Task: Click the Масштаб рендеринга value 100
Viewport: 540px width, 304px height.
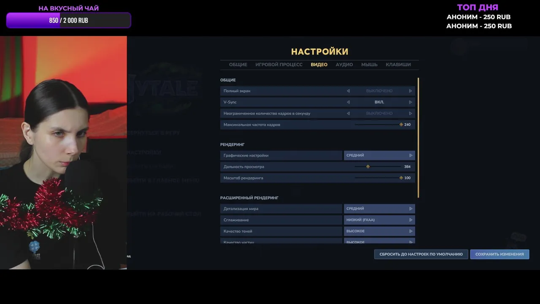Action: (x=408, y=178)
